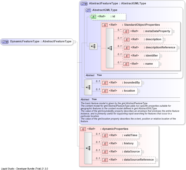Expand the dataSource element
186x170 pixels.
143,152
